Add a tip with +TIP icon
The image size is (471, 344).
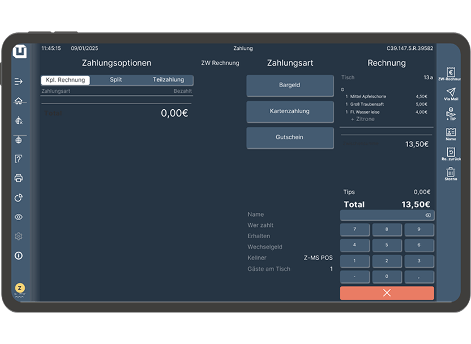click(x=451, y=113)
